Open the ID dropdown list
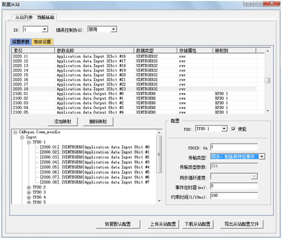 pos(44,29)
